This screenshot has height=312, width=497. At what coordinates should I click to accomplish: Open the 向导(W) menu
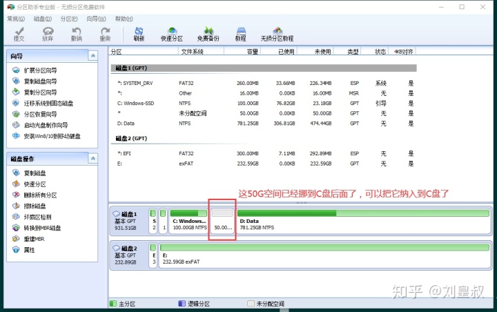point(97,19)
